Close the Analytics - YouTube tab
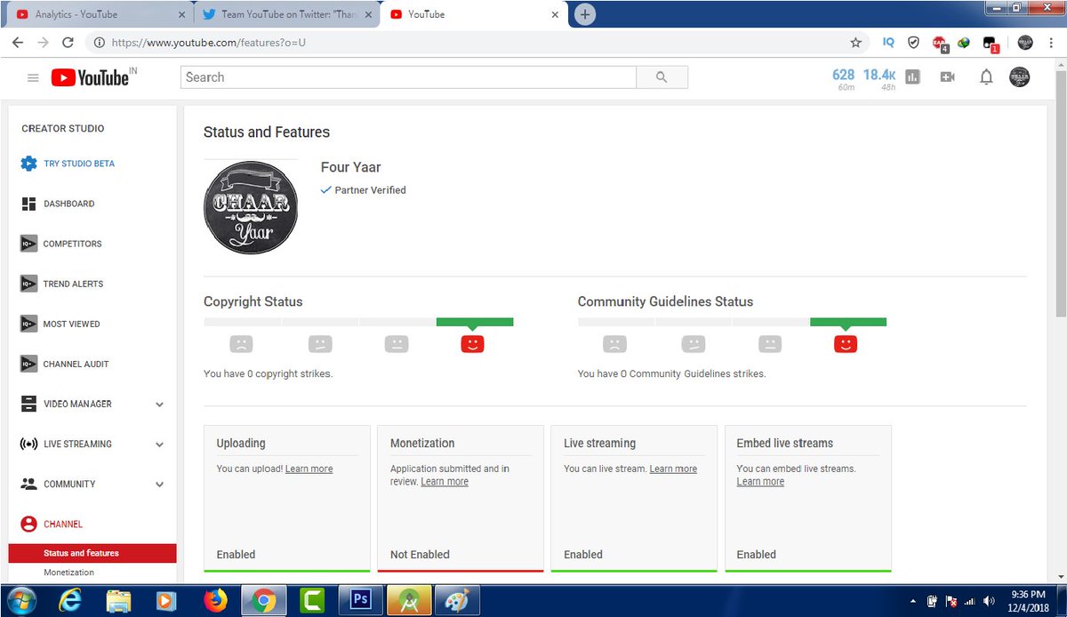This screenshot has width=1067, height=617. (x=181, y=14)
